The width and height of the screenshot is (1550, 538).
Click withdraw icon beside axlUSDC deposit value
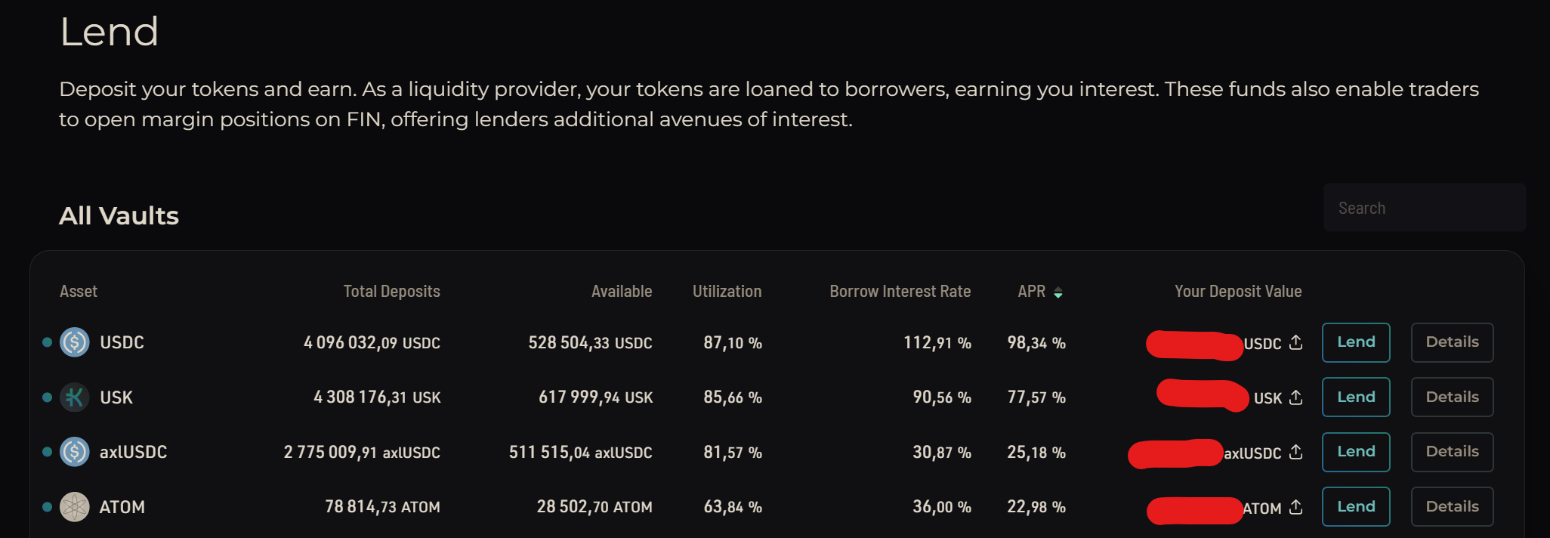1296,452
